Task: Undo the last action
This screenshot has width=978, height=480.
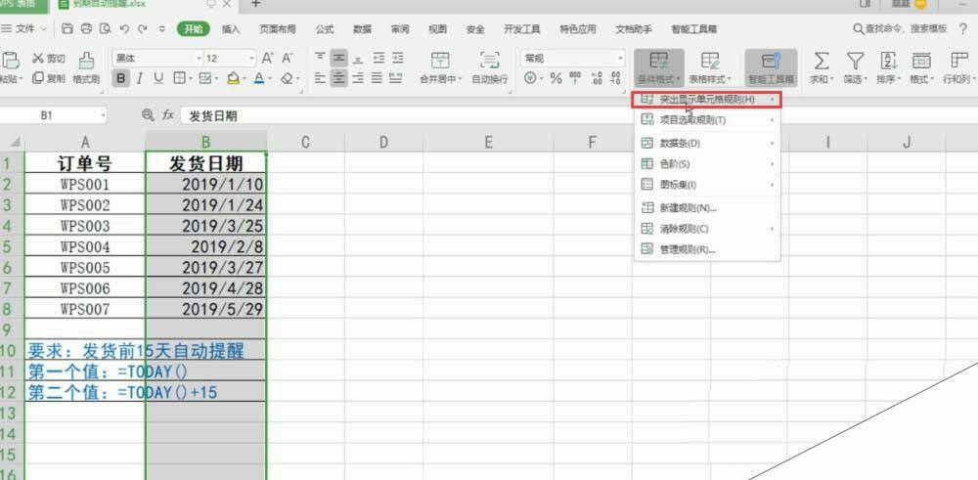Action: coord(124,28)
